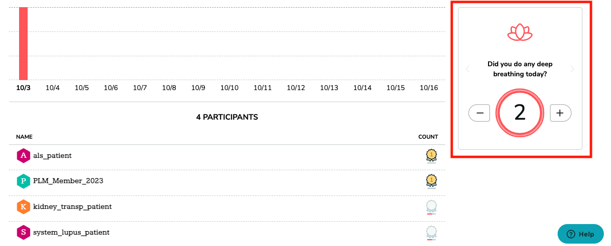Viewport: 611px width, 246px height.
Task: Sort participants by NAME column header
Action: coord(24,137)
